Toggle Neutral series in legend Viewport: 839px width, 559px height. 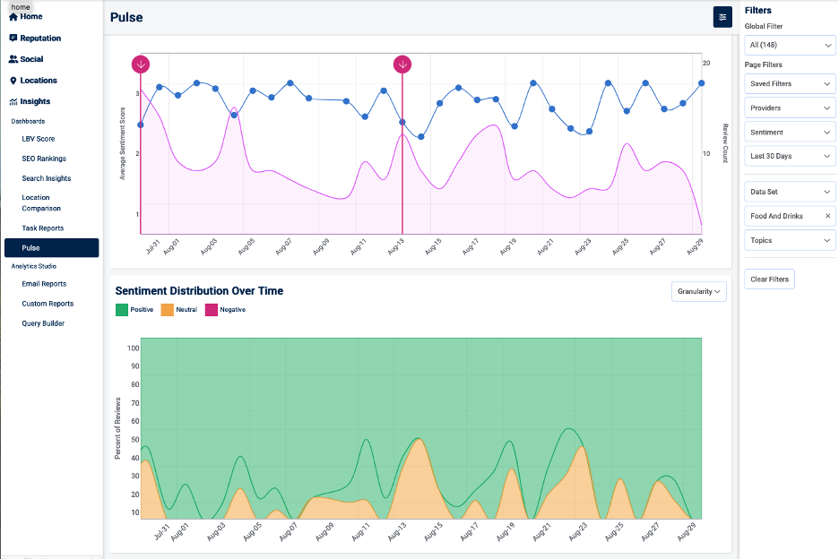pos(167,310)
